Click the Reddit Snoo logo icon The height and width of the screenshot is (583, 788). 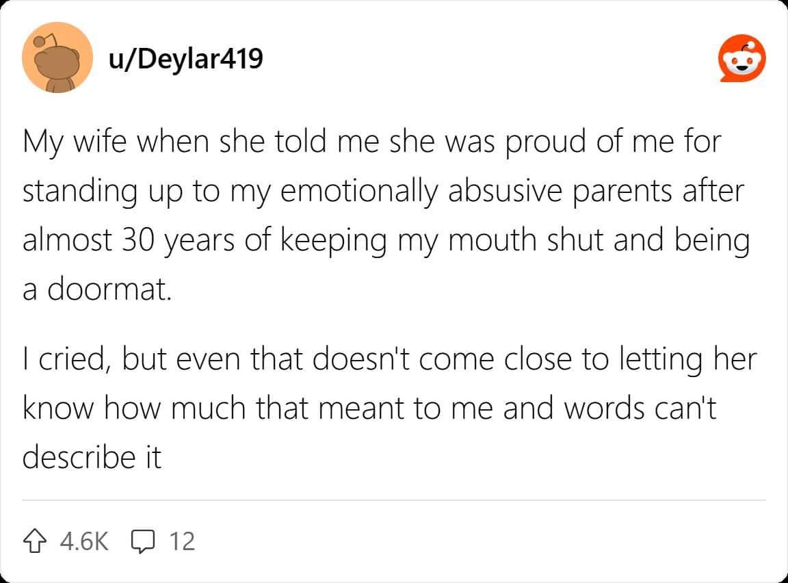pyautogui.click(x=741, y=58)
